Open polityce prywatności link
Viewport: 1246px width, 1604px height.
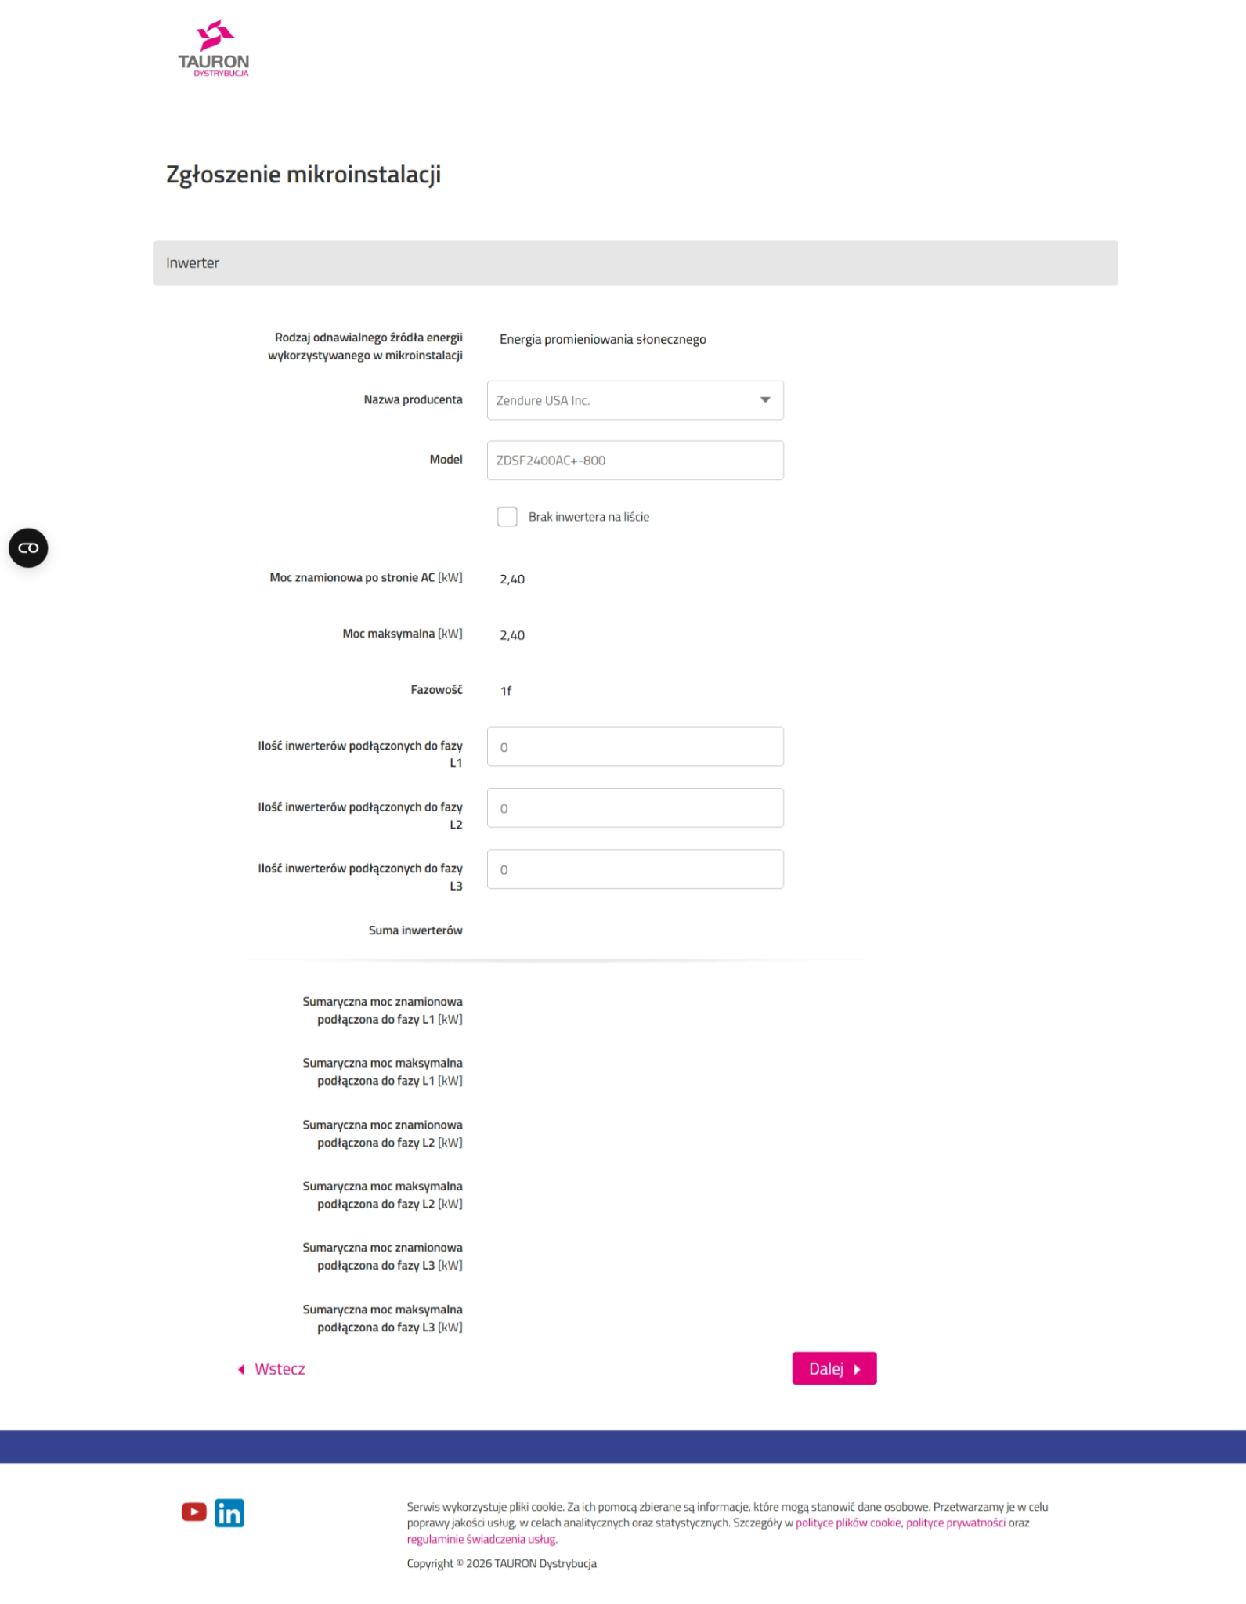point(955,1523)
